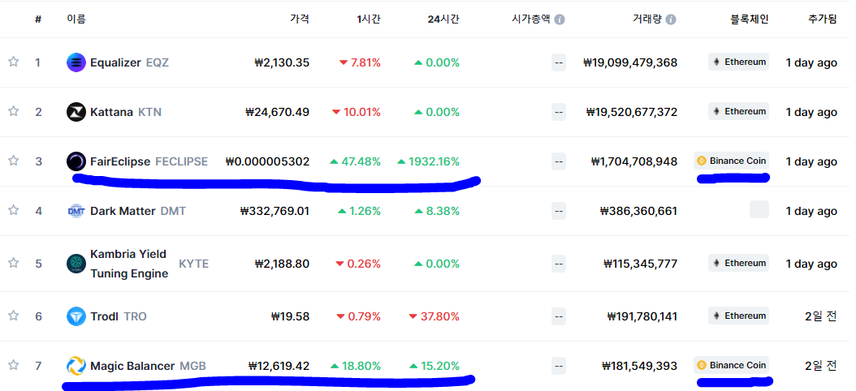Click the FECLIPSE ticker symbol

(x=182, y=161)
